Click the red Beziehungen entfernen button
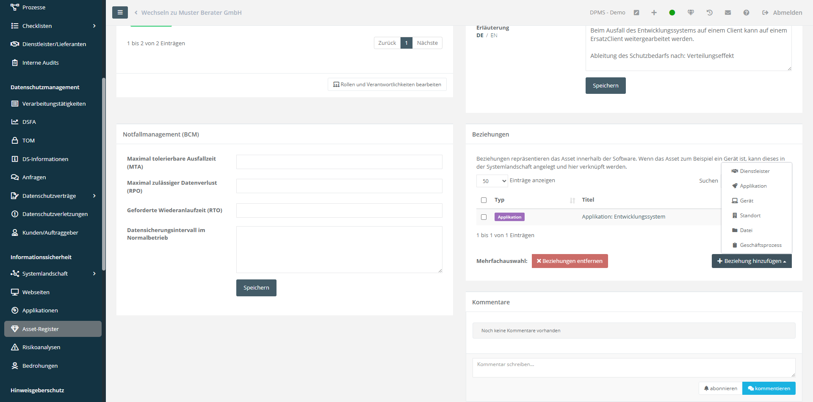 tap(570, 261)
